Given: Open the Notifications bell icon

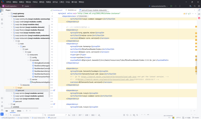Looking at the screenshot, I should pyautogui.click(x=199, y=10).
